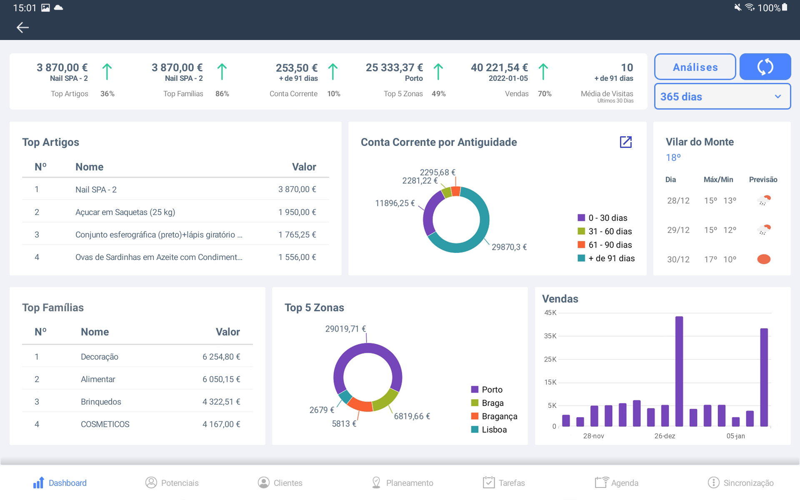
Task: Tap the tallest bar in Vendas chart
Action: coord(679,371)
